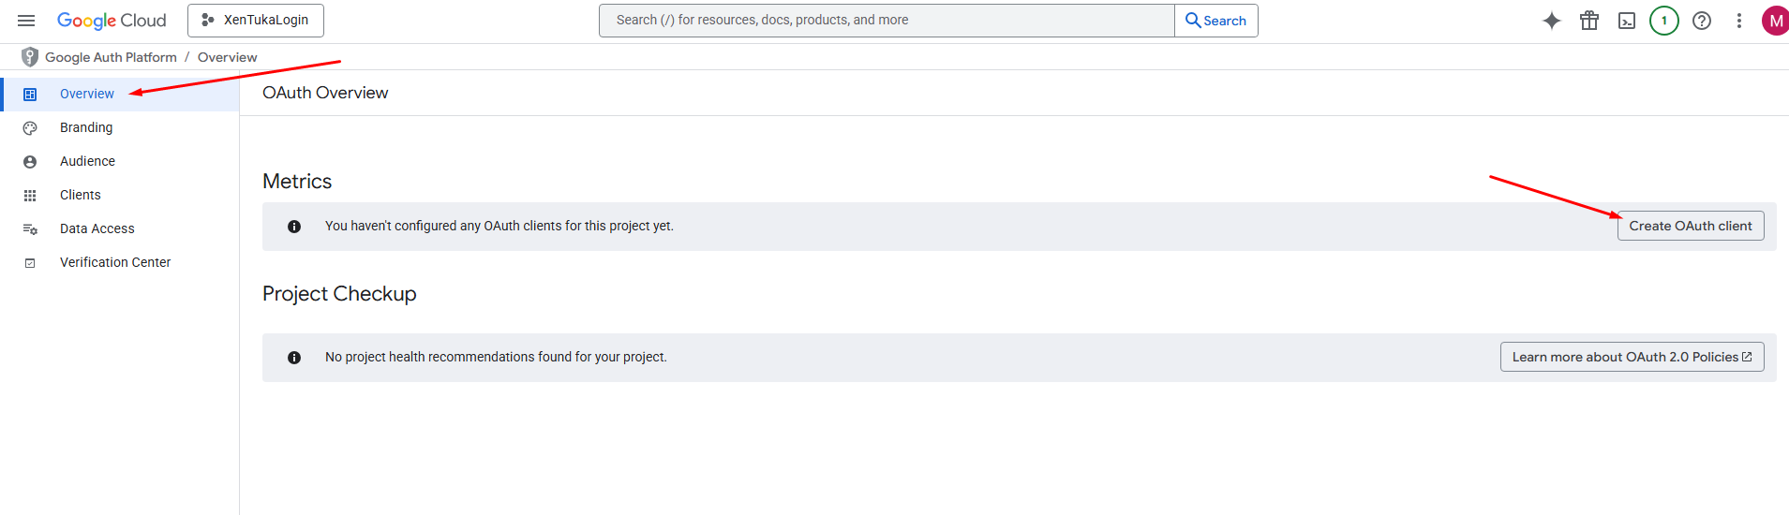Open the Branding sidebar item
Viewport: 1789px width, 515px height.
(x=120, y=127)
